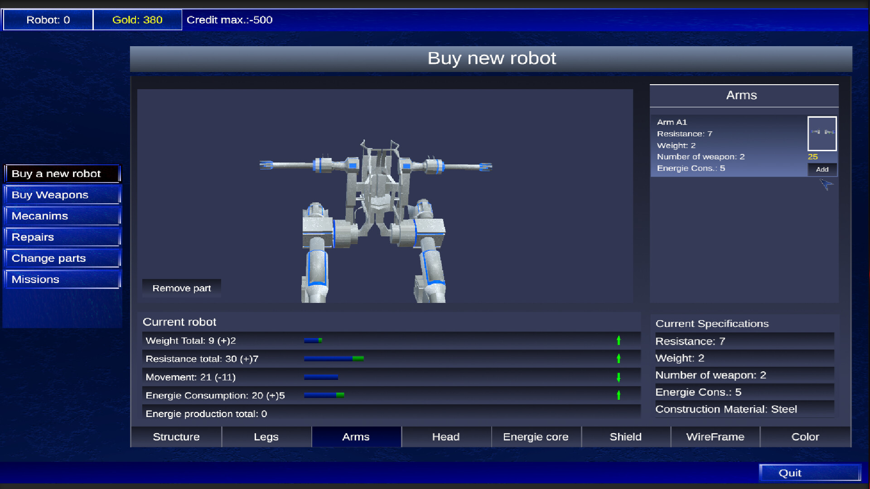
Task: Switch to the Head tab
Action: click(x=446, y=436)
